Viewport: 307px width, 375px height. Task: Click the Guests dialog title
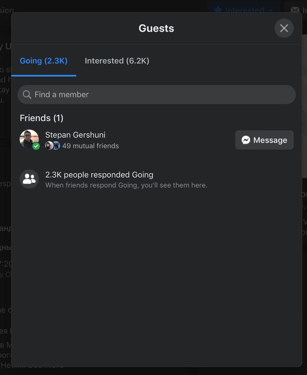point(156,28)
